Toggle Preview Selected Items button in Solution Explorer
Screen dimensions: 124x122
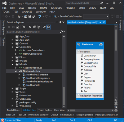[x=49, y=27]
